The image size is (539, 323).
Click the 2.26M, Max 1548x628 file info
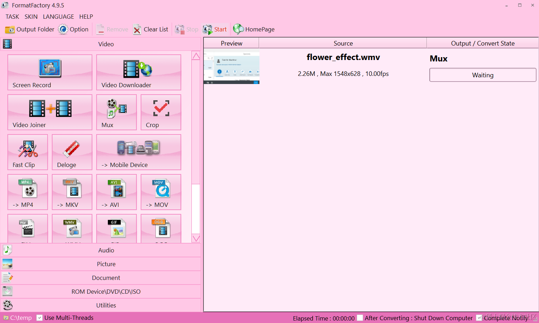(x=343, y=74)
